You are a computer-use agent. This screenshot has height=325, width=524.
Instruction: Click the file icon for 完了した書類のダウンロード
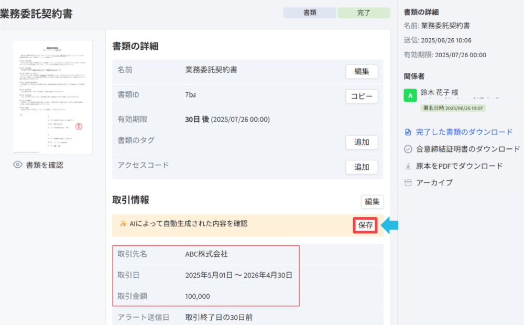coord(408,132)
